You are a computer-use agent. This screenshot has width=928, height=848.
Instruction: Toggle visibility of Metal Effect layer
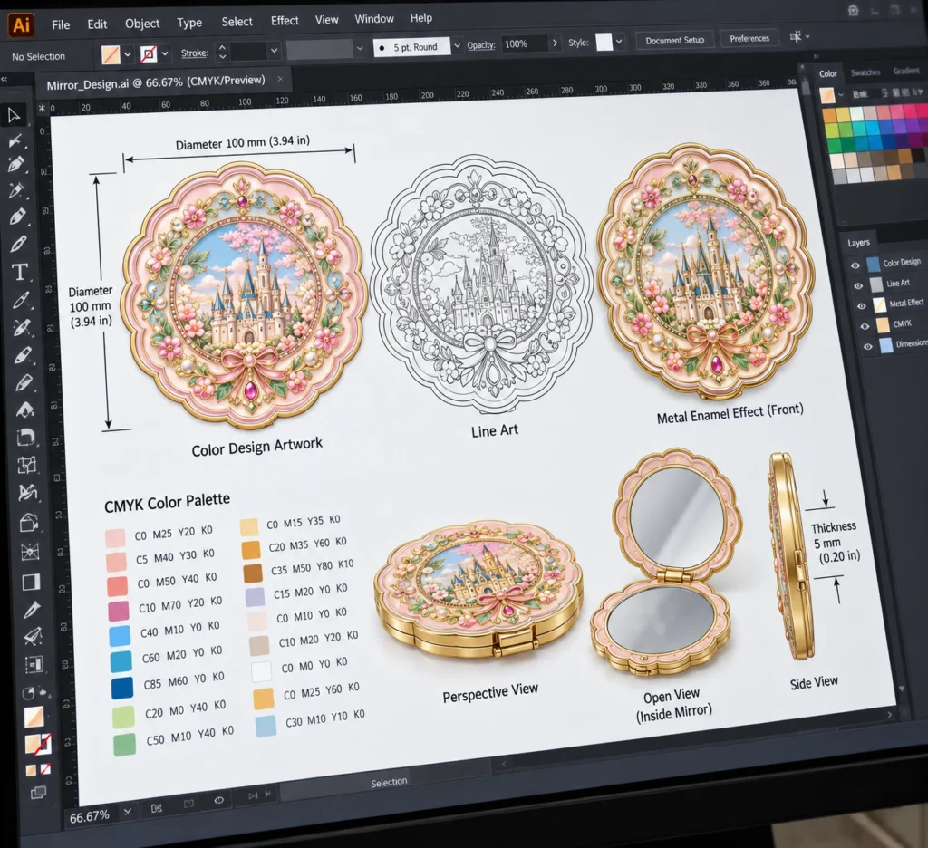861,306
